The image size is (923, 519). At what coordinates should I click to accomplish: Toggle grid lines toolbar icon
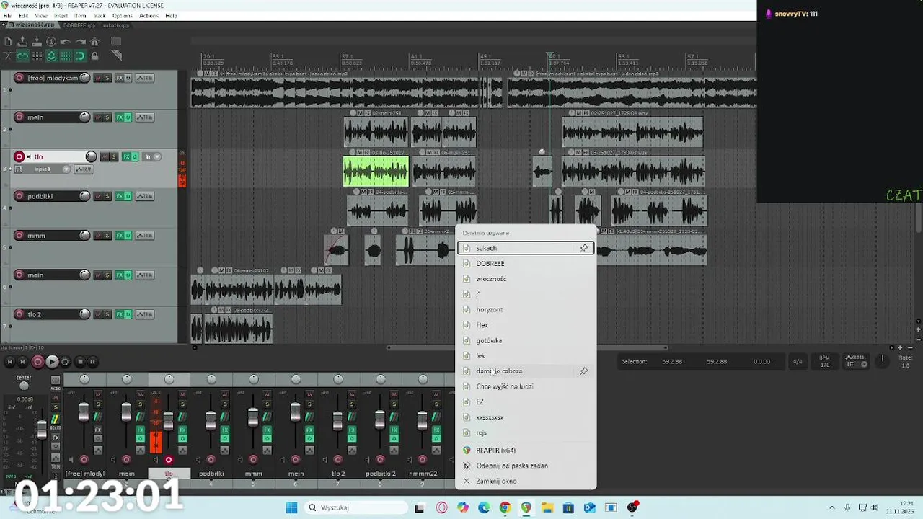(66, 56)
